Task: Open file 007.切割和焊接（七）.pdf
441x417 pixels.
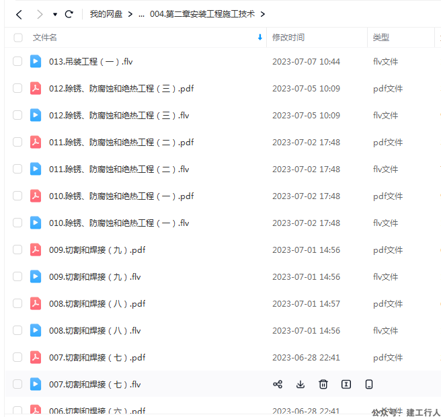Action: click(x=97, y=358)
